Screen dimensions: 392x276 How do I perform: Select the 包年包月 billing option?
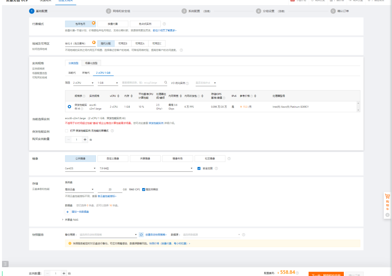(x=81, y=24)
